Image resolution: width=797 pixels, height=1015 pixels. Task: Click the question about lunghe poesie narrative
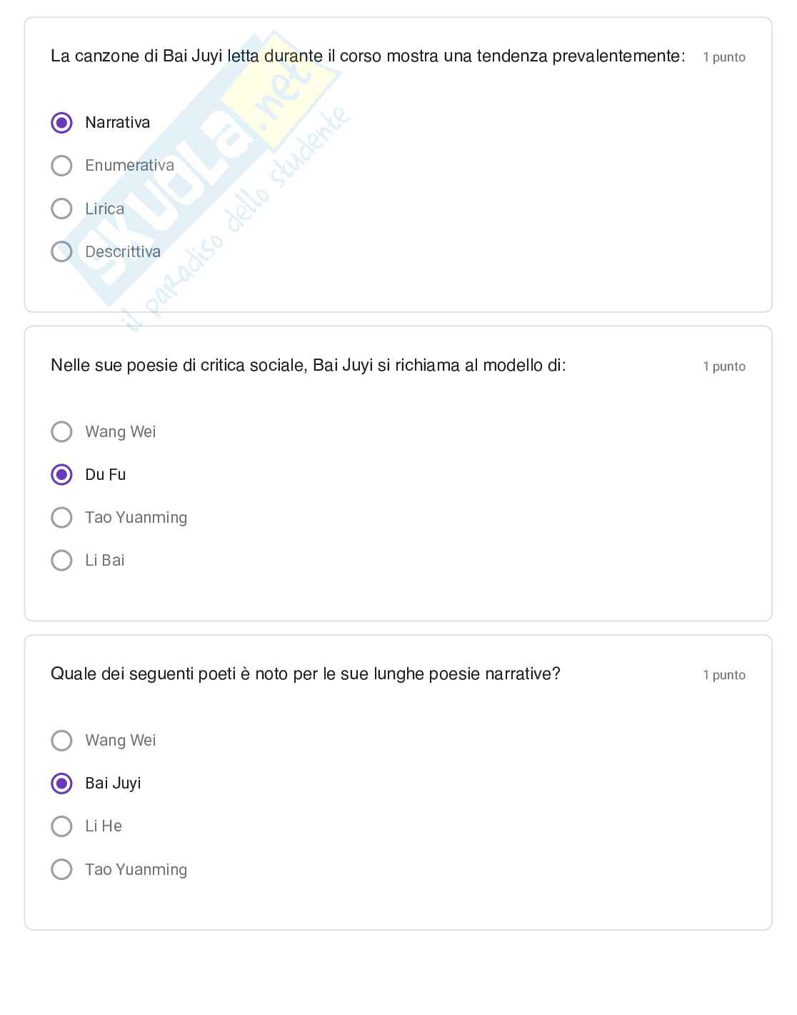[x=305, y=674]
